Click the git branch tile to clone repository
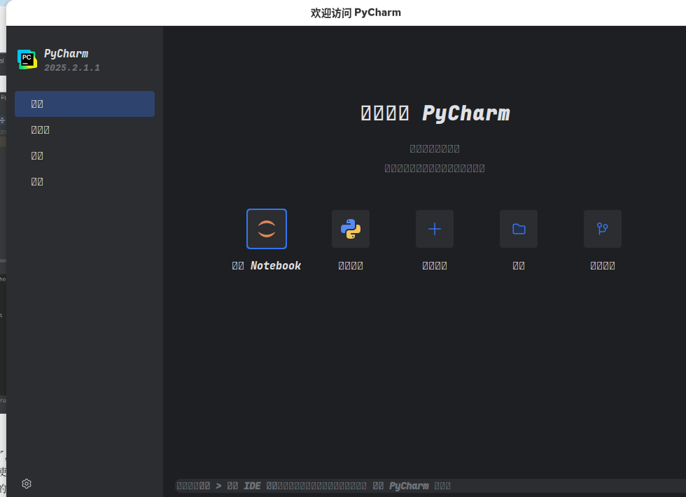686x497 pixels. 603,229
